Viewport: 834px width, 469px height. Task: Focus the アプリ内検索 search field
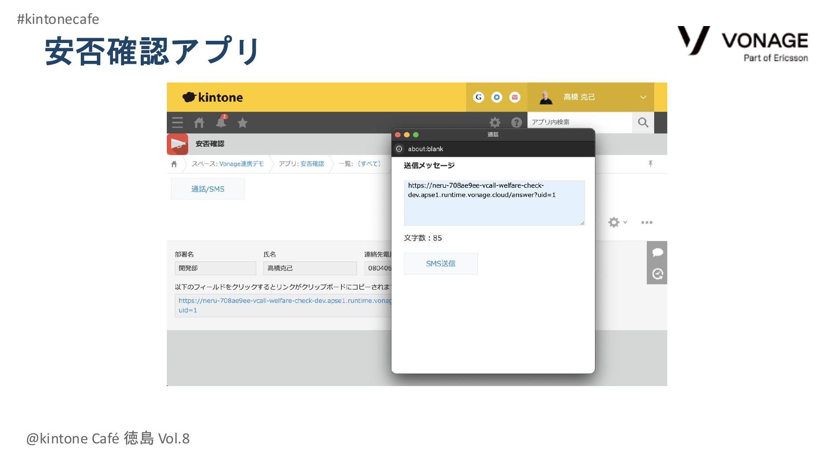[580, 122]
